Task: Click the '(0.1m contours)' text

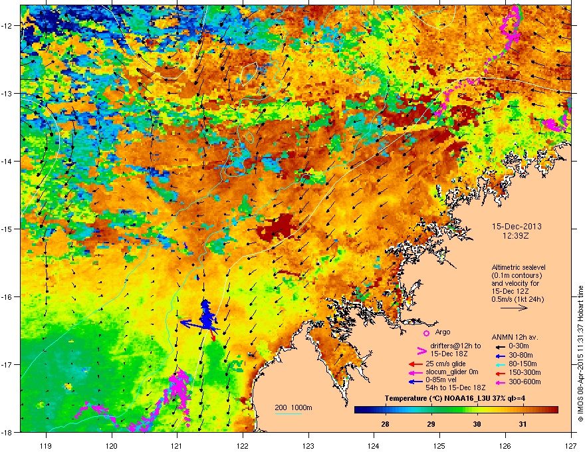Action: (x=517, y=276)
